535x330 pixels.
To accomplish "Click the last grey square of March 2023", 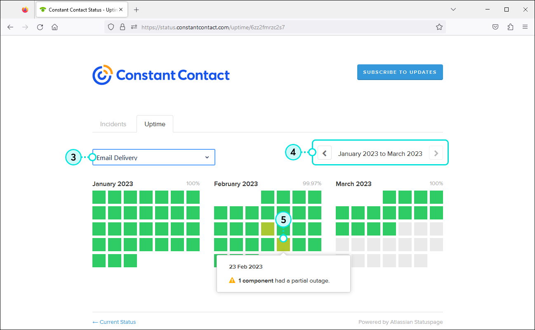I will [421, 261].
